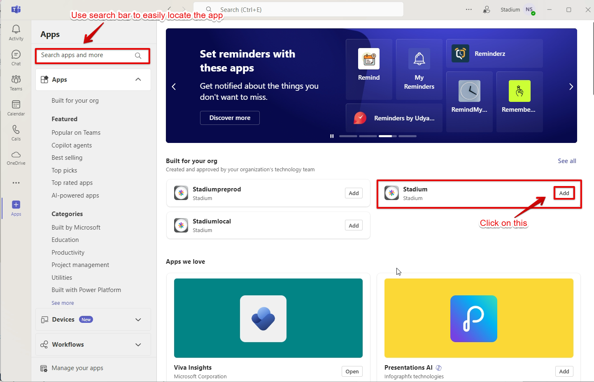Add Presentations AI app

pos(564,371)
